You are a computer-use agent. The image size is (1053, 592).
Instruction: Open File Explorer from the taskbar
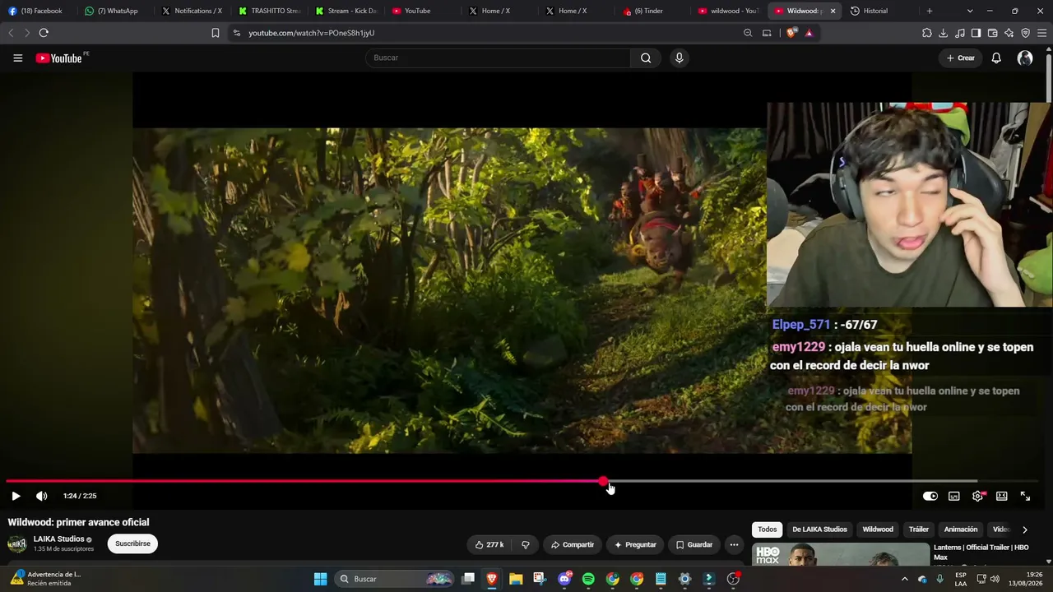(x=516, y=579)
